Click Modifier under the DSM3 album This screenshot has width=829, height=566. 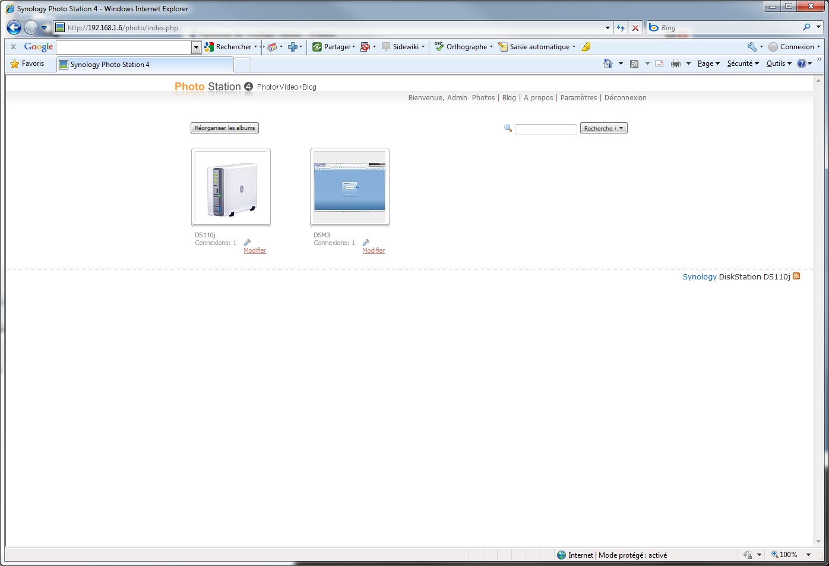coord(374,250)
